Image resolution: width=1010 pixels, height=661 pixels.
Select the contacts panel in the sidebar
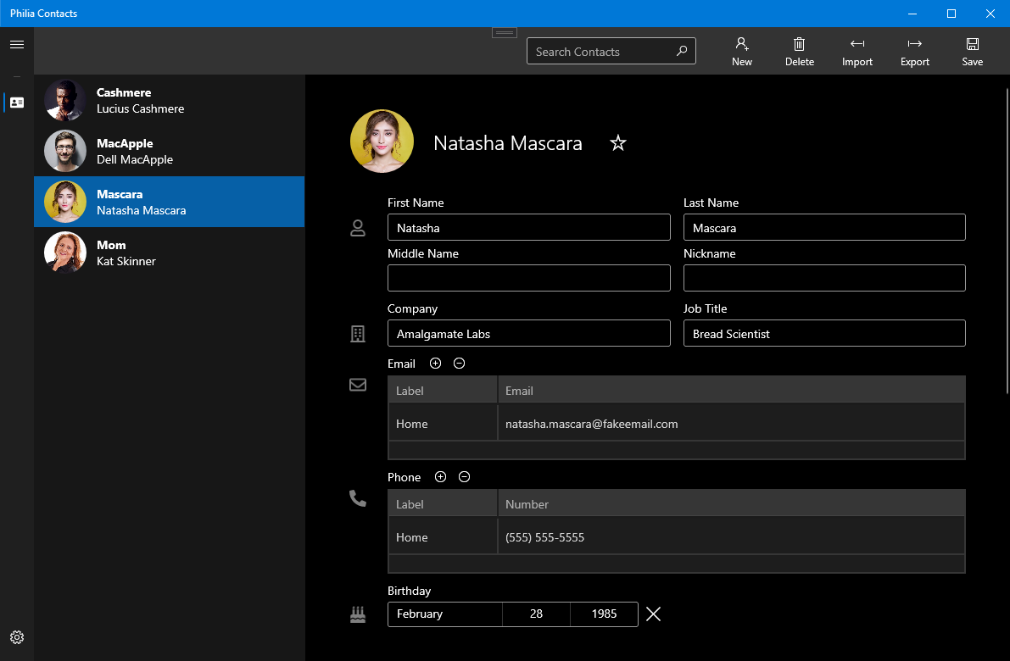click(17, 102)
